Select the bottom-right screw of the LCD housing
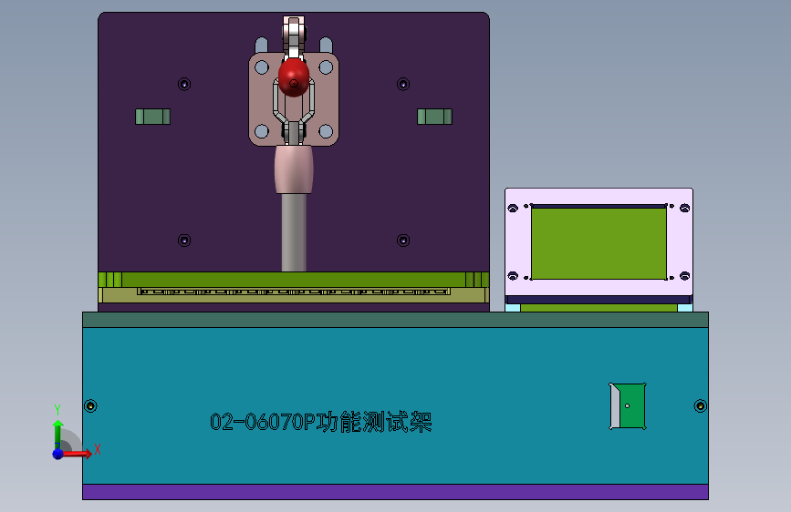Screen dimensions: 791x512 coord(684,276)
